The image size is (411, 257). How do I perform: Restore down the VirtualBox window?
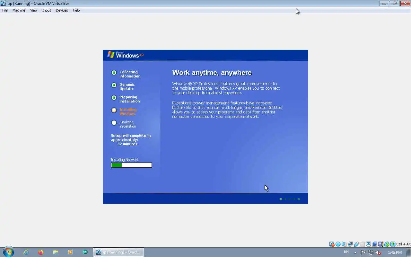click(x=394, y=4)
